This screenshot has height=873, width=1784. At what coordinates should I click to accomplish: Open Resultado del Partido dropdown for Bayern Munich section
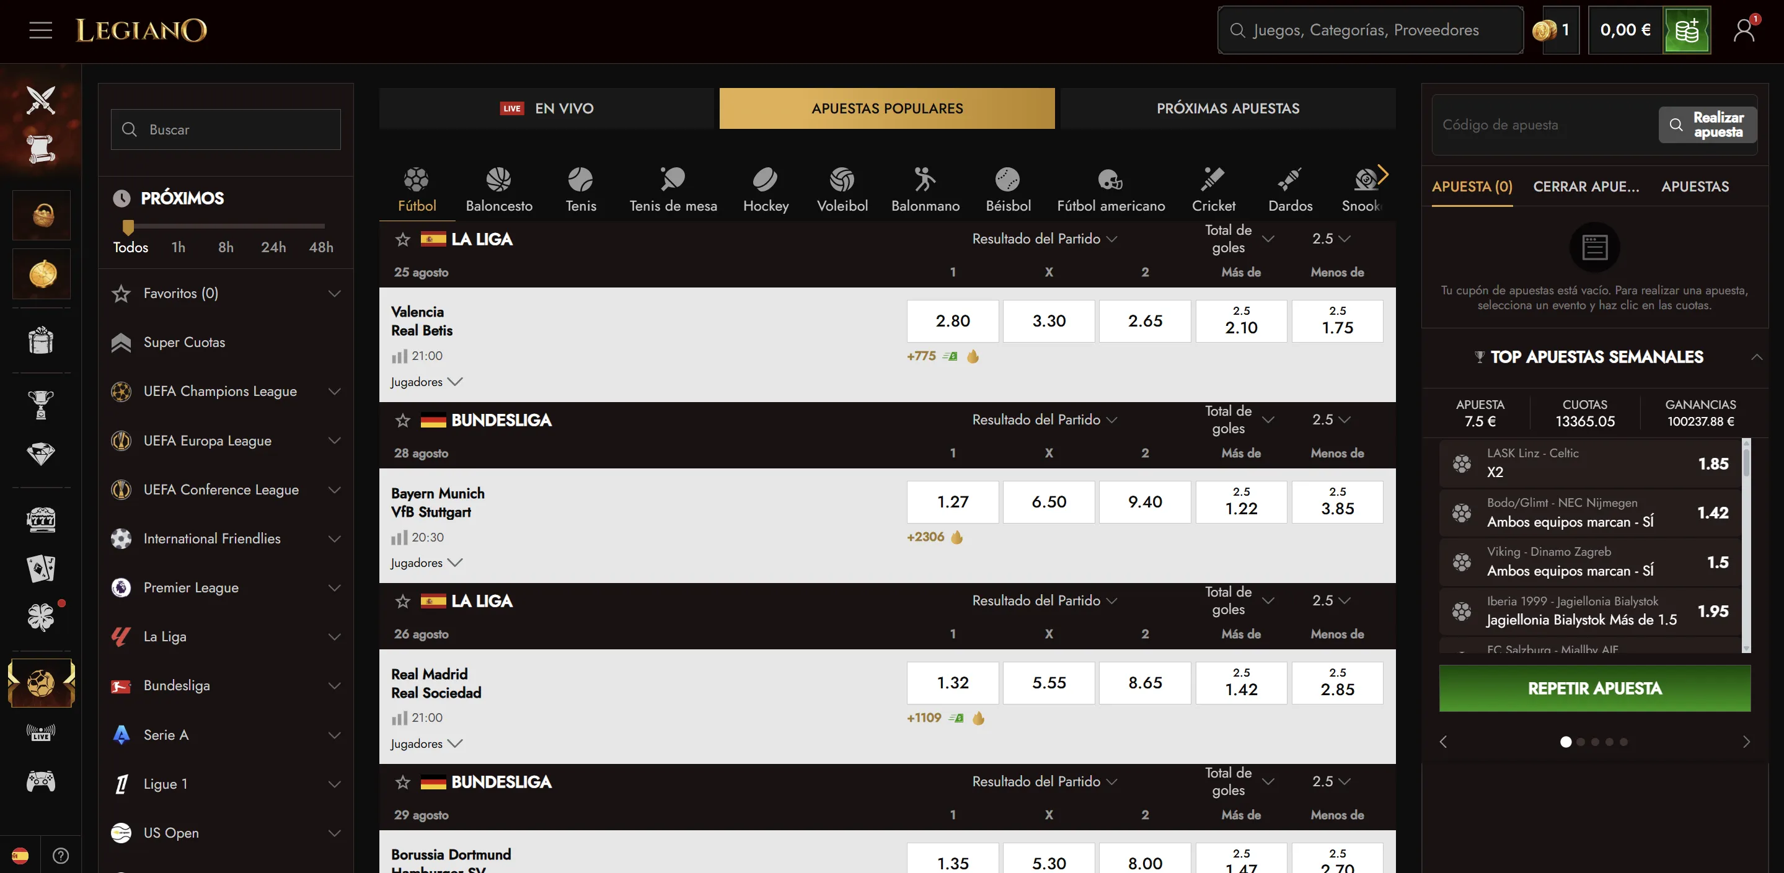tap(1044, 419)
